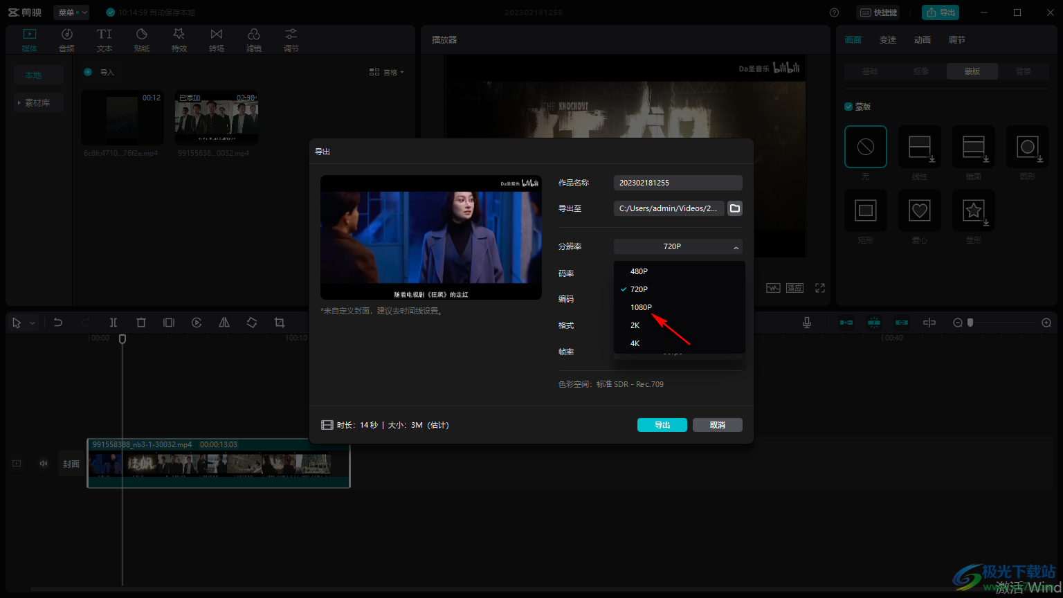
Task: Open help question mark icon
Action: tap(834, 12)
